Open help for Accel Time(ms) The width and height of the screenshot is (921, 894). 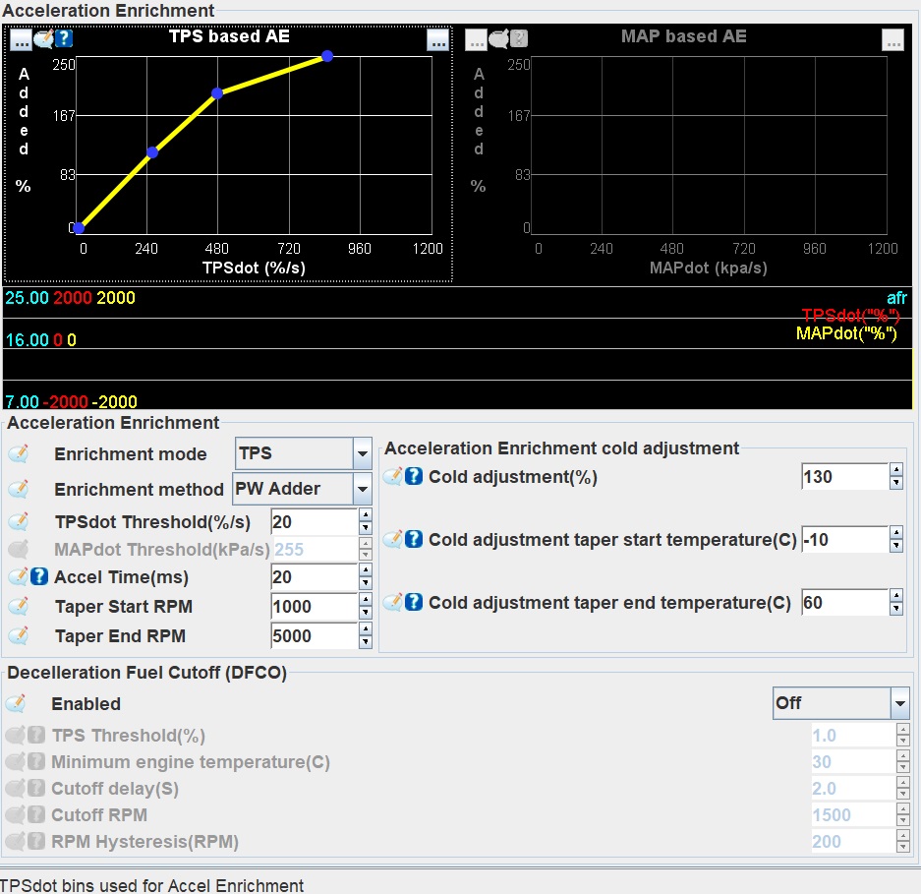38,576
